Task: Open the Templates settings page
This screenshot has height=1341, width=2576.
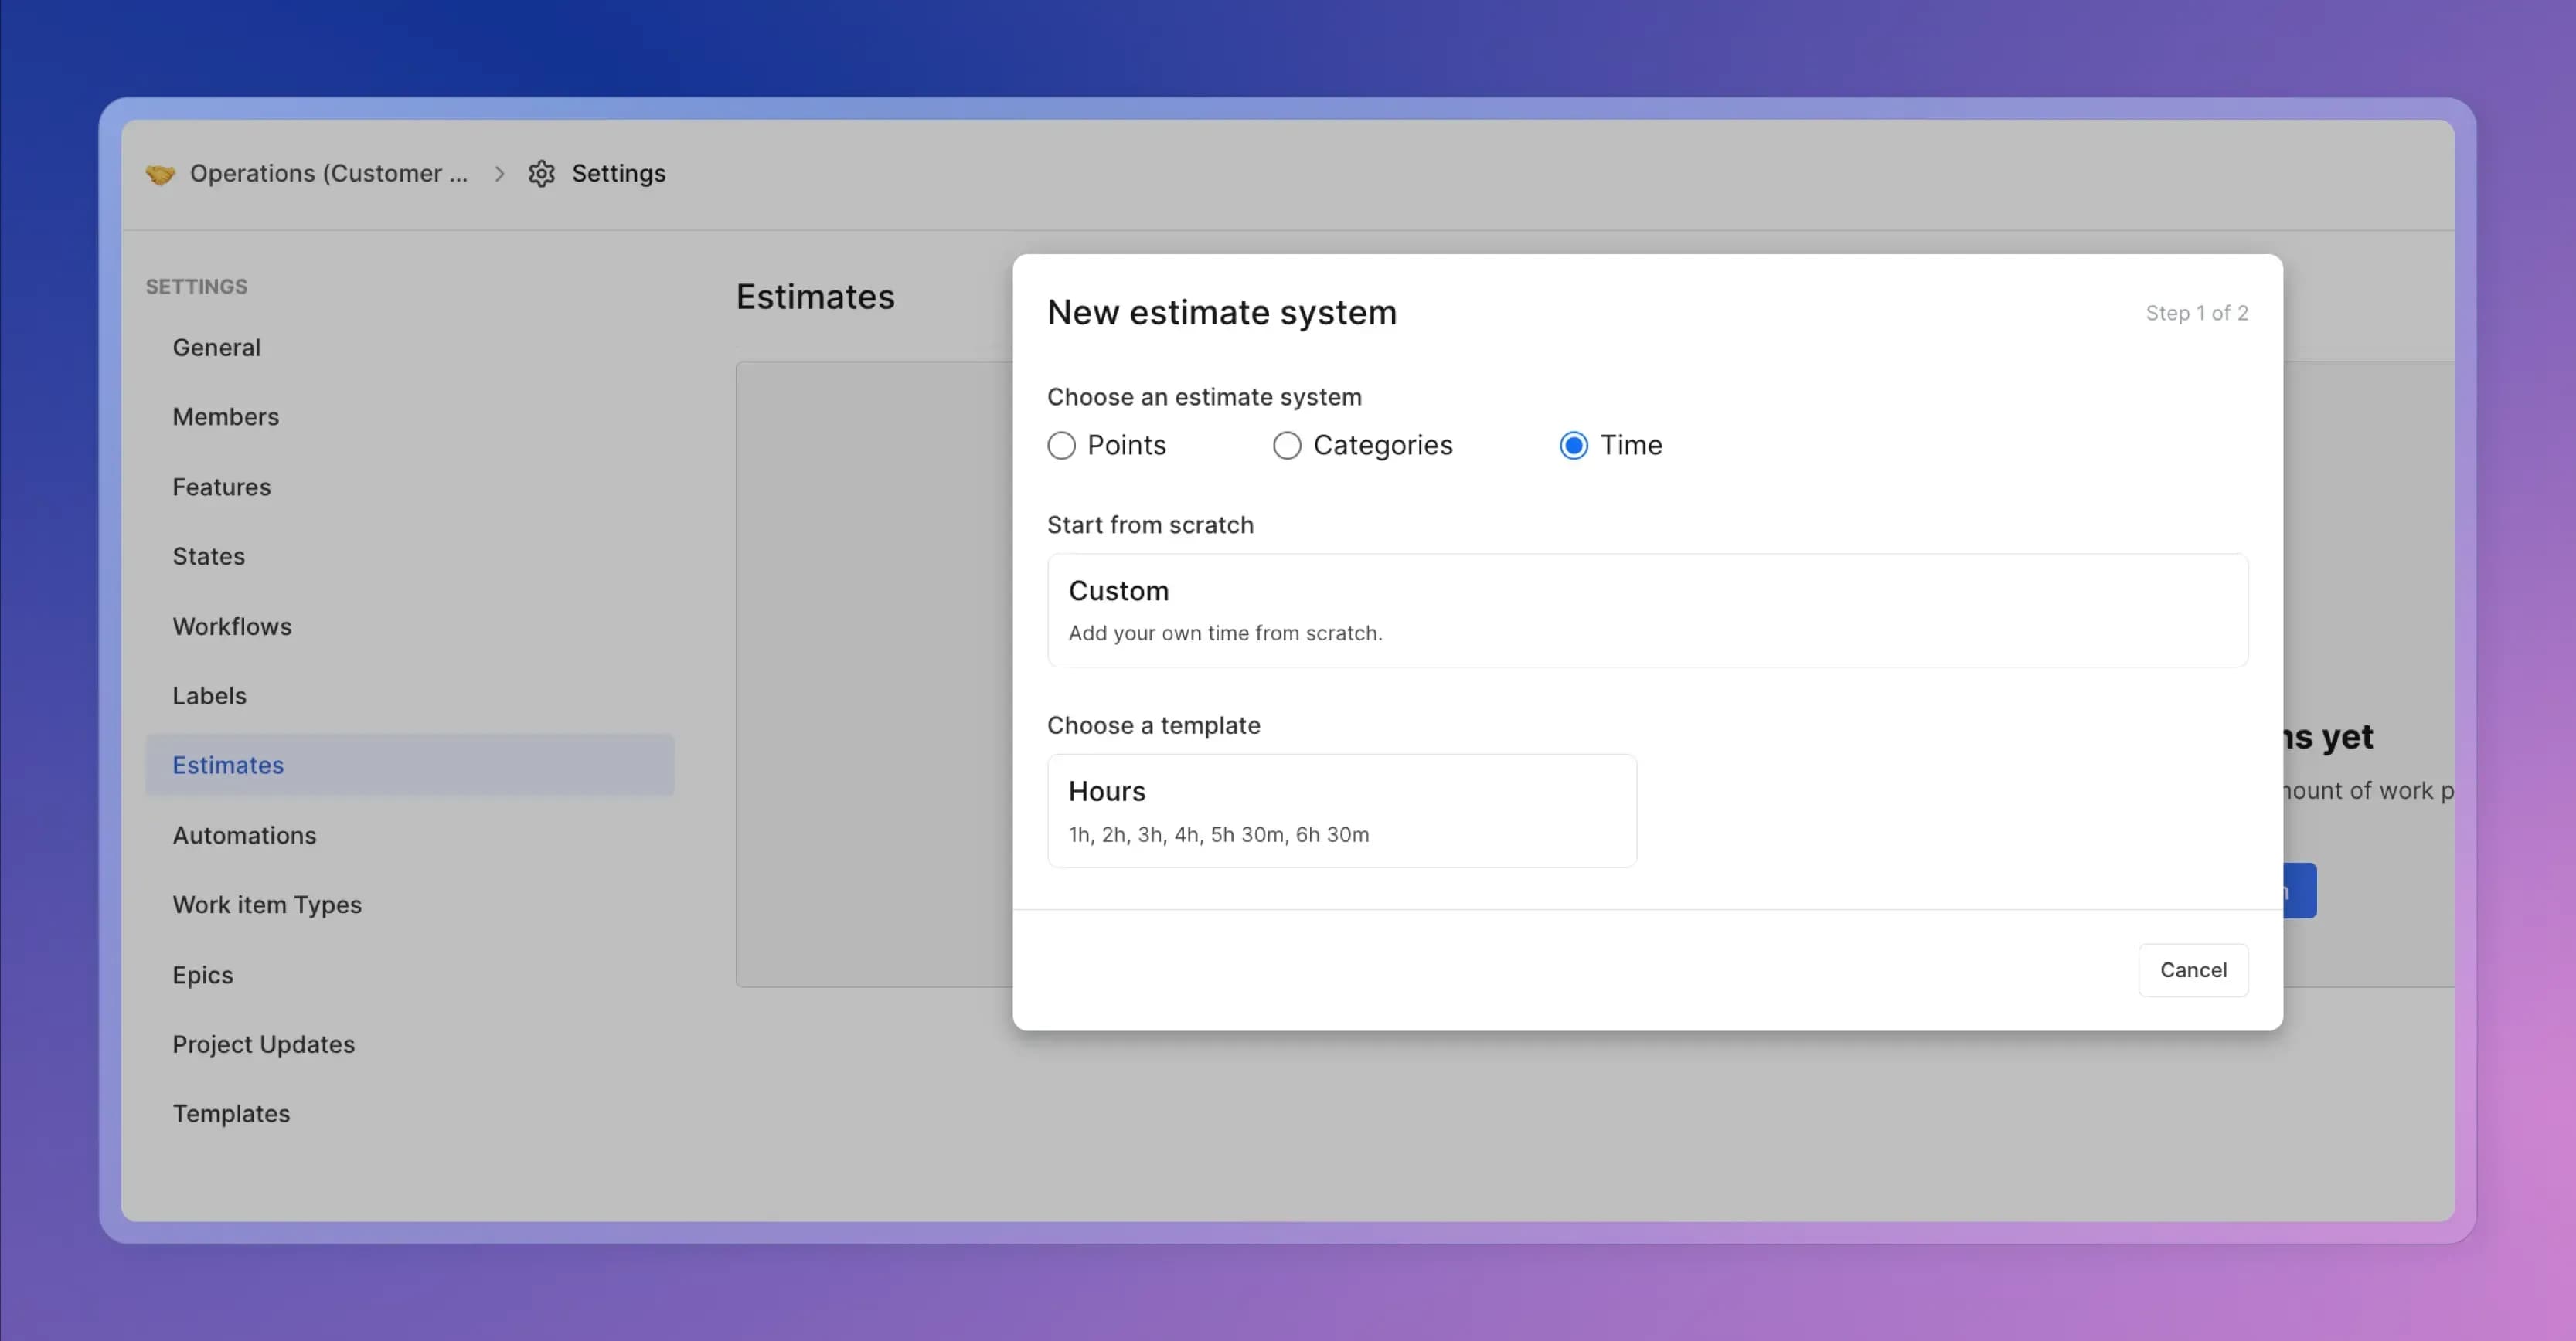Action: tap(231, 1113)
